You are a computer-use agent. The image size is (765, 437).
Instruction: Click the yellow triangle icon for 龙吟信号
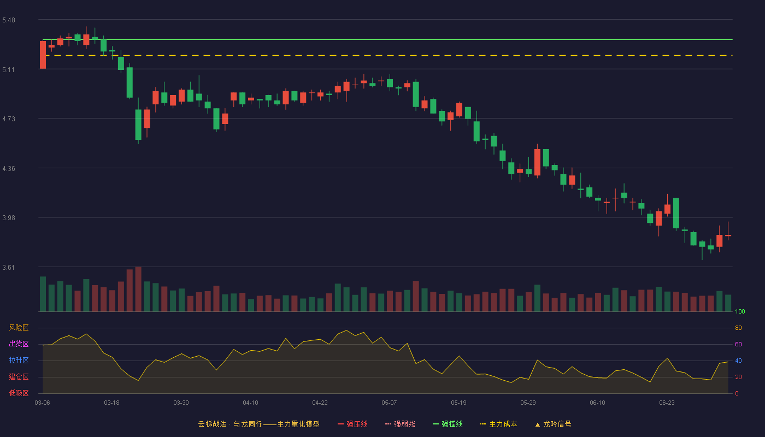[538, 424]
